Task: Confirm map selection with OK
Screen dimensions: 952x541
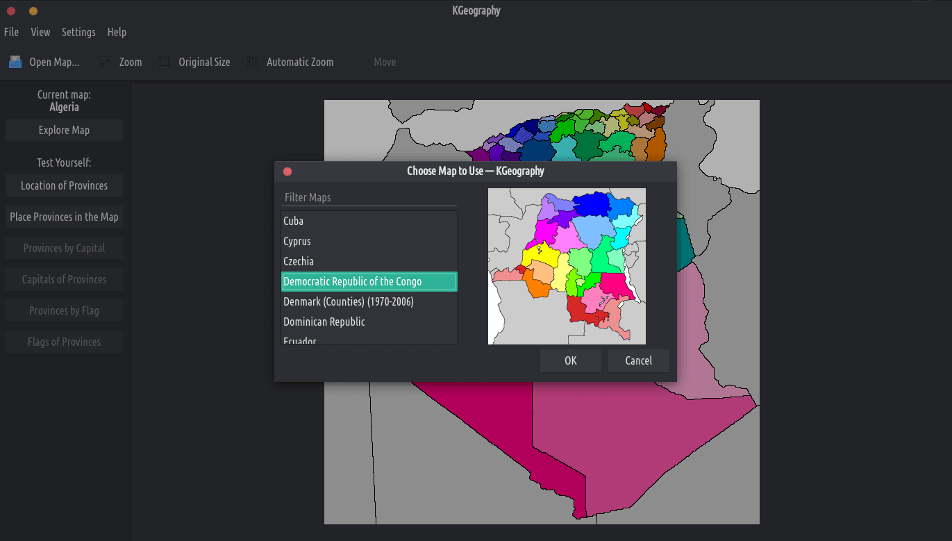Action: (x=570, y=361)
